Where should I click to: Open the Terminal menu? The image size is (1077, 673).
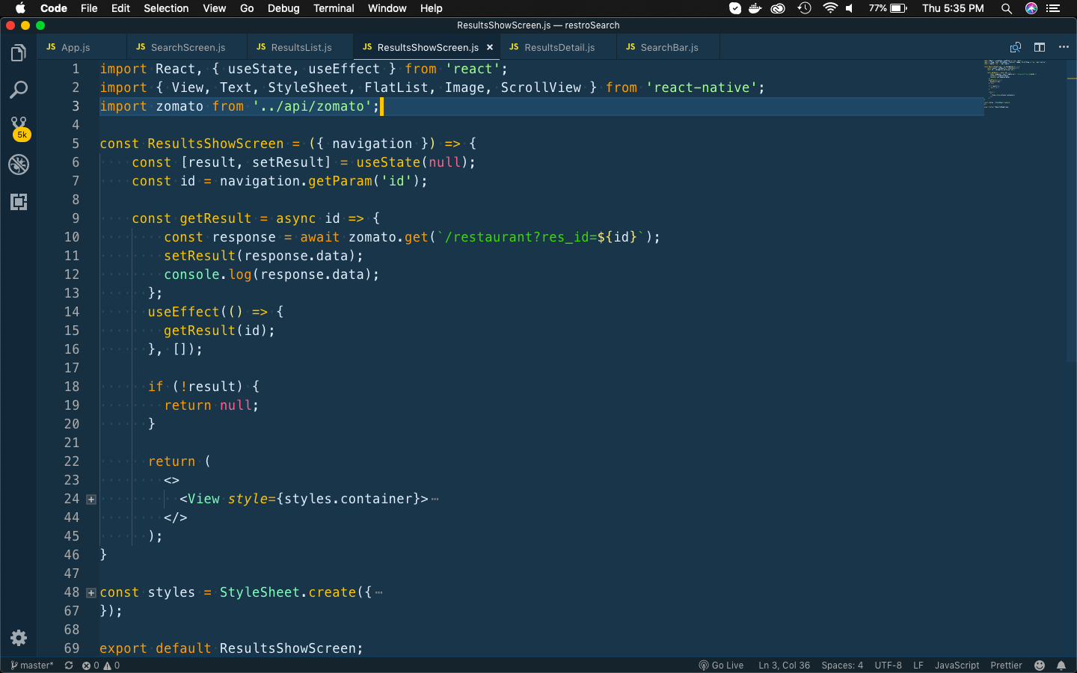click(x=334, y=8)
